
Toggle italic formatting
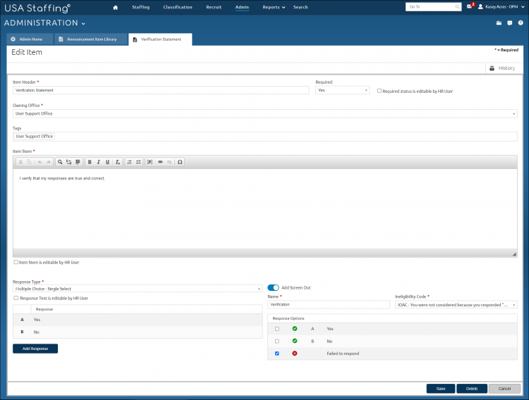coord(99,162)
